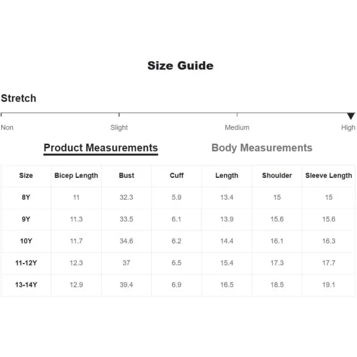The width and height of the screenshot is (357, 357).
Task: Click the Medium stretch label
Action: click(x=237, y=127)
